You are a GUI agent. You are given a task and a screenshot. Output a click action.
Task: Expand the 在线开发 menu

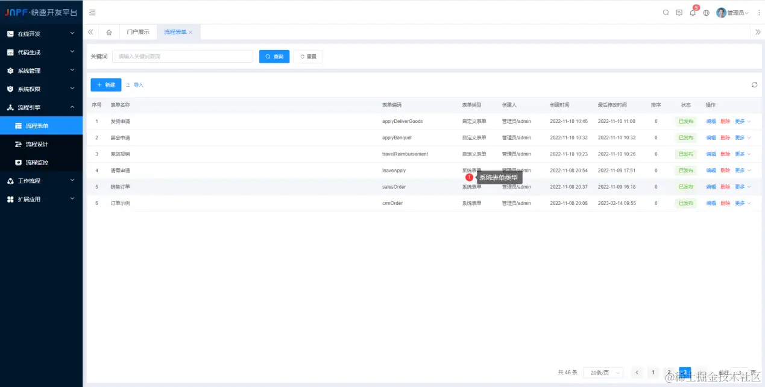pos(41,34)
